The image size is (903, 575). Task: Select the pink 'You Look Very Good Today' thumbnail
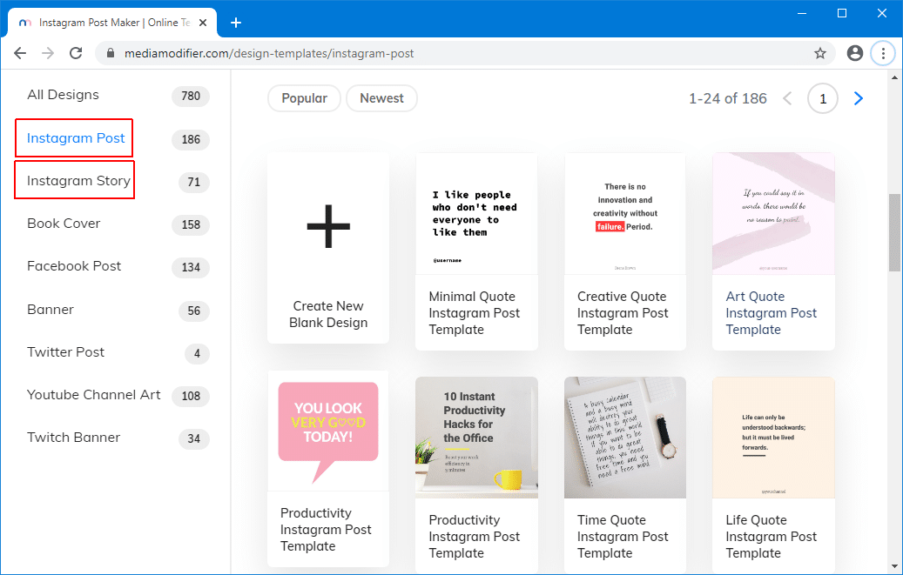click(x=328, y=429)
